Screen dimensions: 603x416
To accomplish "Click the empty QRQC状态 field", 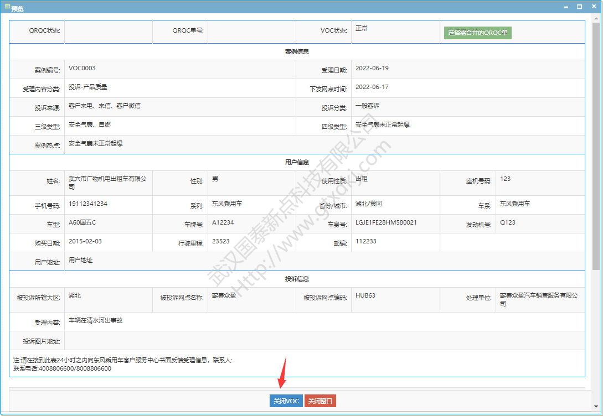I will [x=108, y=32].
